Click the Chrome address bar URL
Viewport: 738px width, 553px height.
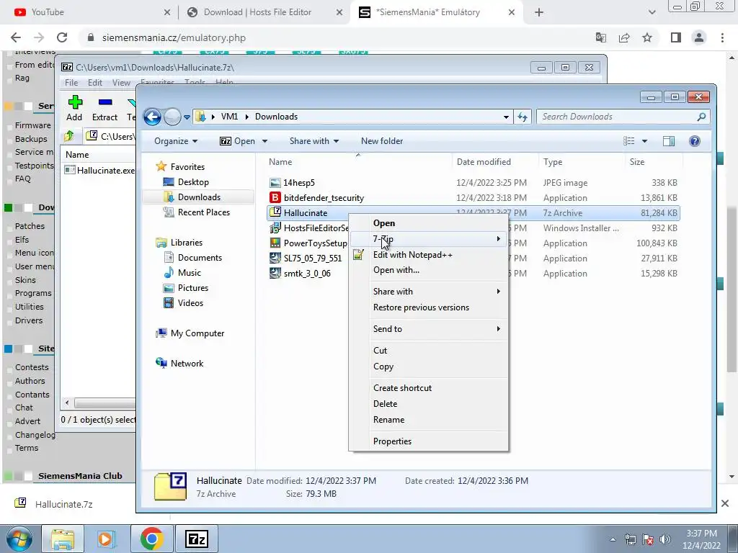click(x=174, y=37)
